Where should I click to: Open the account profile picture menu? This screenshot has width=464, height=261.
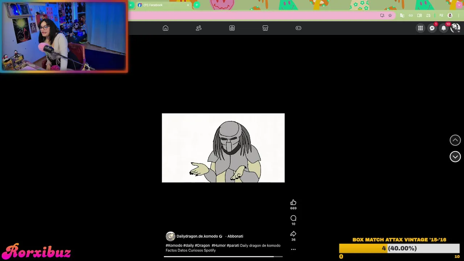455,28
